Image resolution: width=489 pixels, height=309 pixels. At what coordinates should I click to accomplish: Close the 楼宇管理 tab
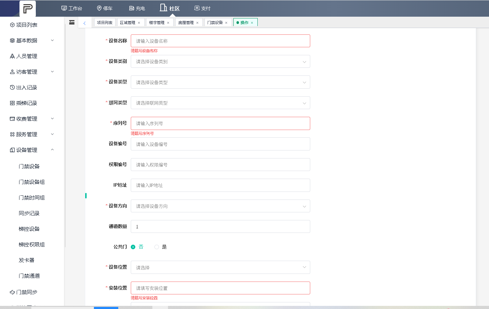[x=168, y=23]
